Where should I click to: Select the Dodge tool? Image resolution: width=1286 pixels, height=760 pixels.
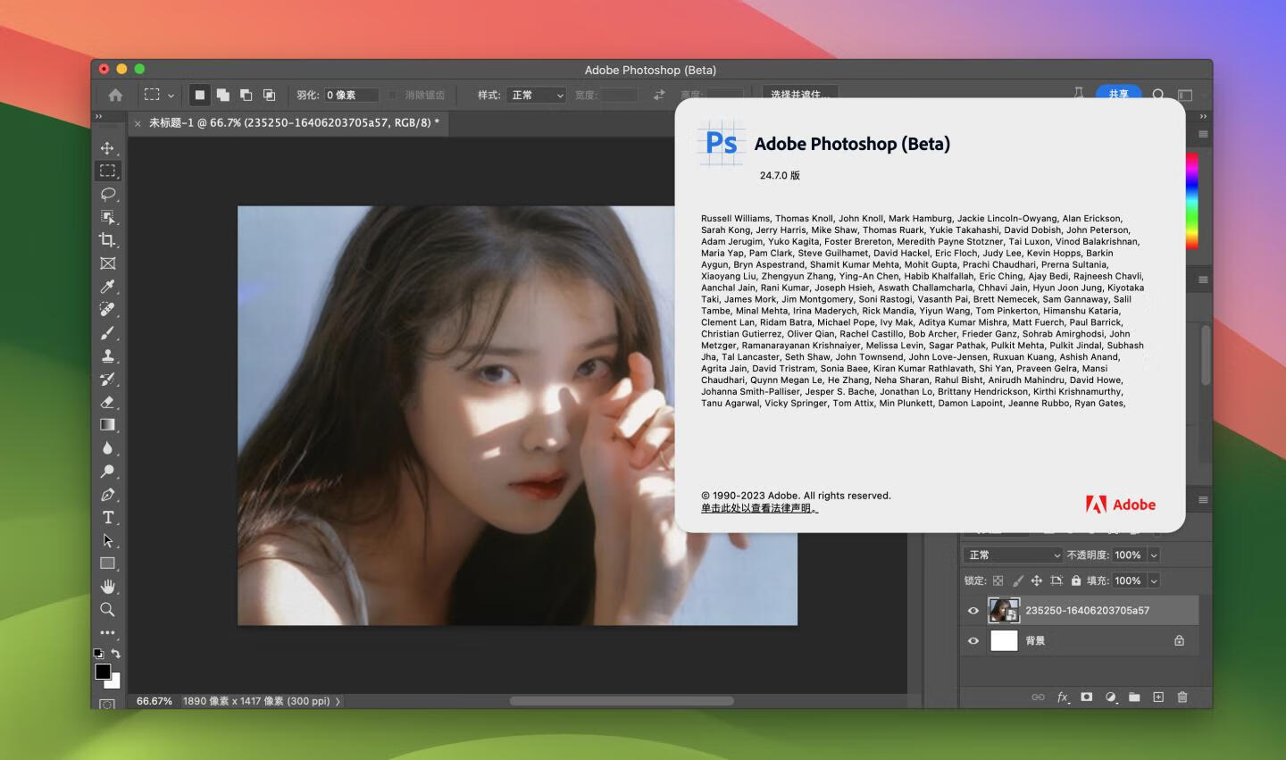tap(107, 472)
